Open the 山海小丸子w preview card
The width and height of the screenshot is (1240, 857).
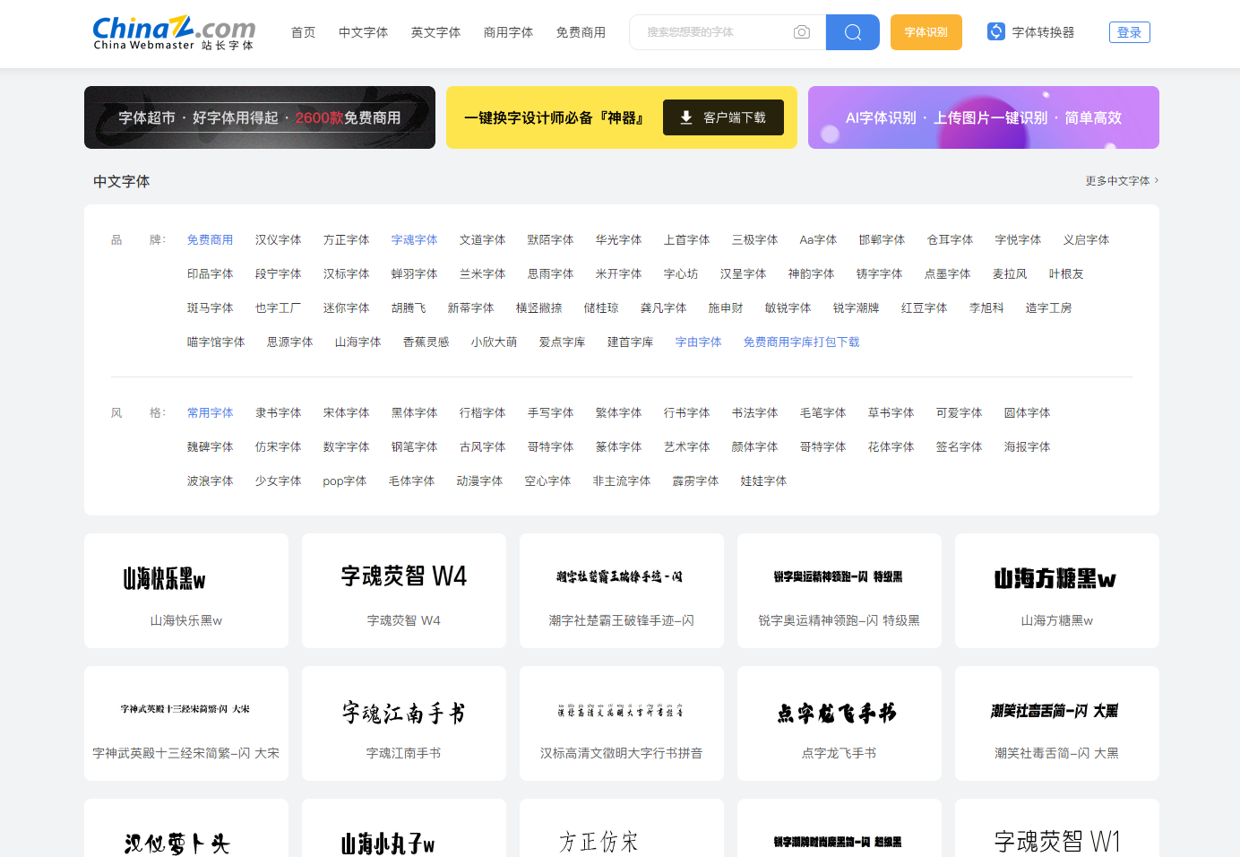404,828
